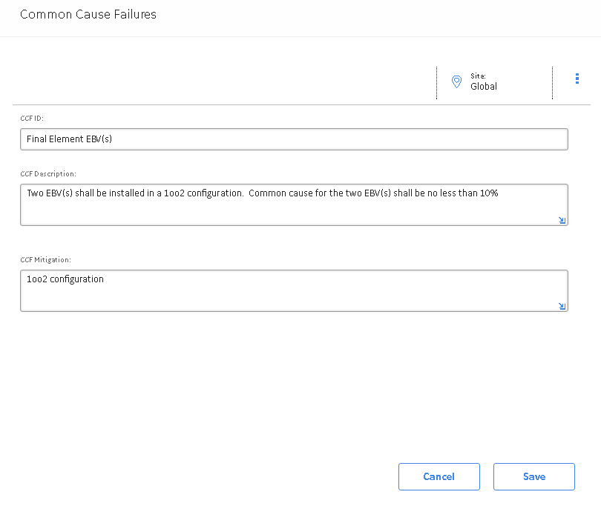Click the site location pin icon
This screenshot has width=601, height=506.
(456, 81)
